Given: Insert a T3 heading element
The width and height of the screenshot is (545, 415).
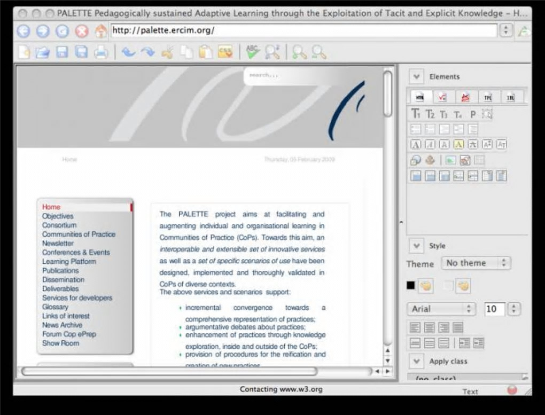Looking at the screenshot, I should tap(444, 114).
